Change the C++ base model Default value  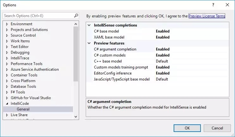click(x=162, y=61)
